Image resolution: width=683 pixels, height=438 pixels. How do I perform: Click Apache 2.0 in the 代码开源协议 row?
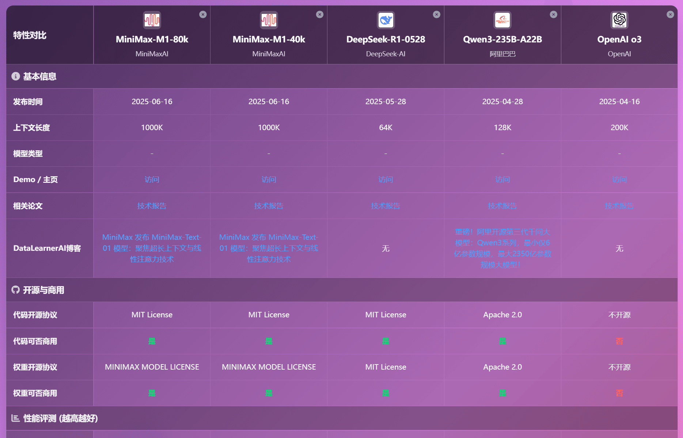[x=502, y=315]
